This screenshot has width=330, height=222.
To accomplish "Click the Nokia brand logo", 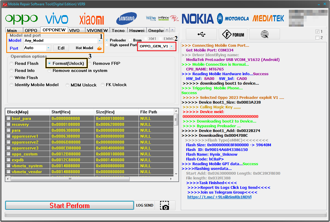I will tap(198, 19).
